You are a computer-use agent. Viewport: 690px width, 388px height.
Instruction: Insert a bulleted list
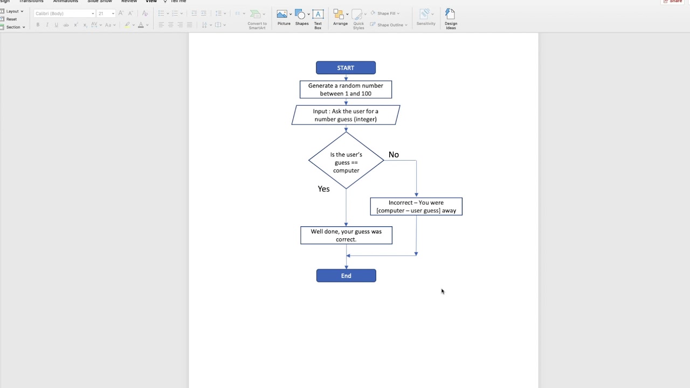pyautogui.click(x=161, y=13)
